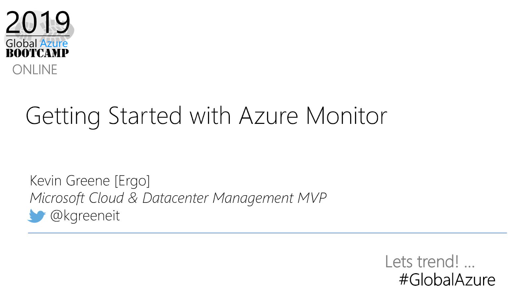
Task: Click the word Microsoft in the italic subtitle
Action: (57, 198)
